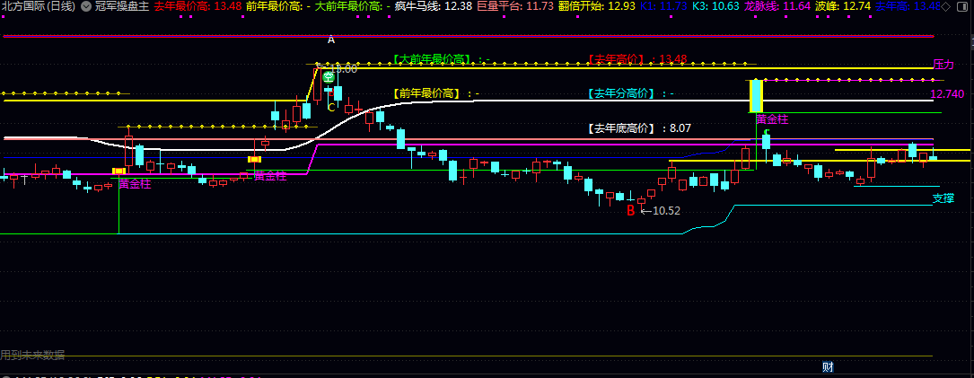
Task: Click the K1: 11.73 value
Action: coord(662,6)
